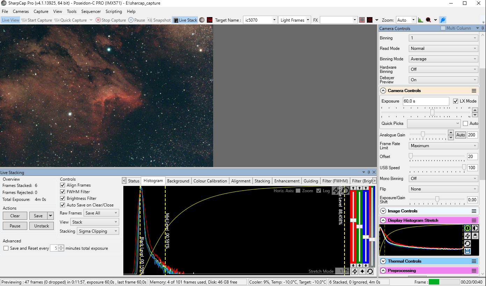Click the planet icon next to Live Stack
The image size is (486, 286).
pyautogui.click(x=202, y=20)
